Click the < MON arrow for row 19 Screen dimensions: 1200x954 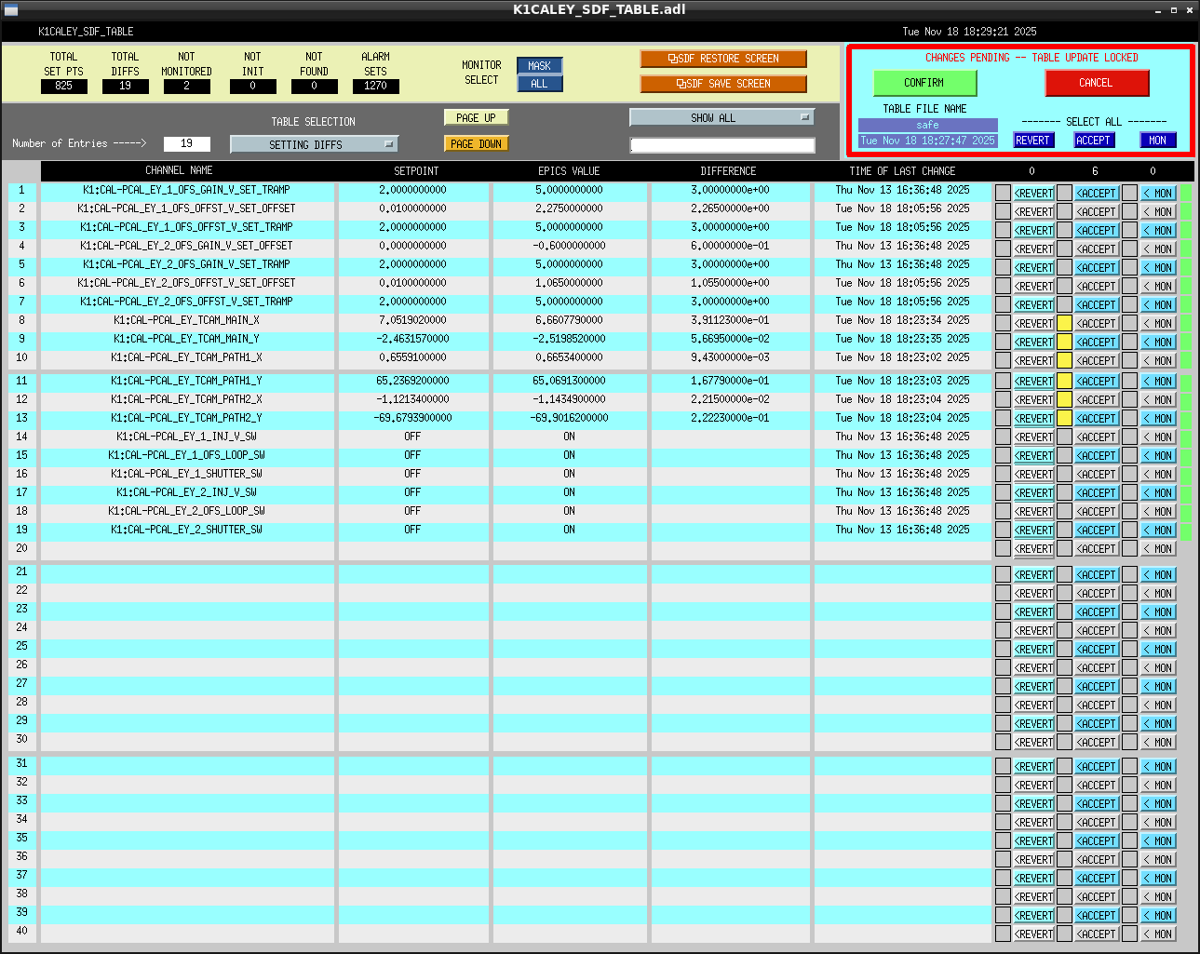tap(1158, 531)
